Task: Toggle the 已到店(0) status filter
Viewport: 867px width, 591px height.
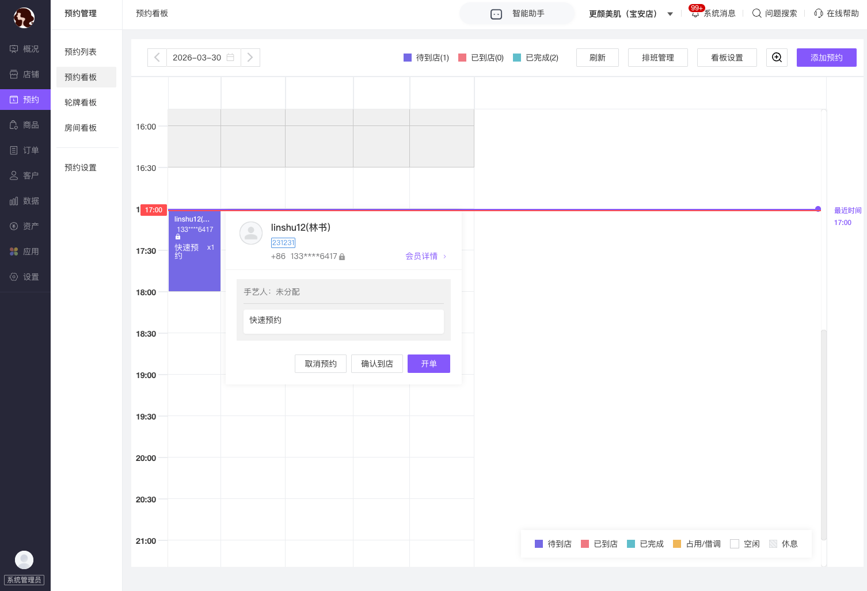Action: pos(481,58)
